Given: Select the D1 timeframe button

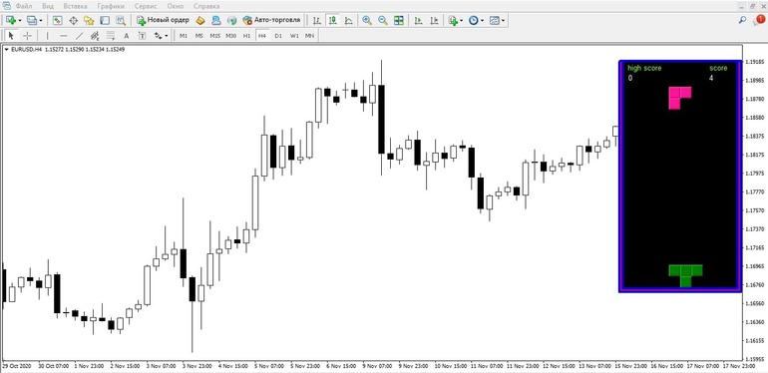Looking at the screenshot, I should 278,36.
